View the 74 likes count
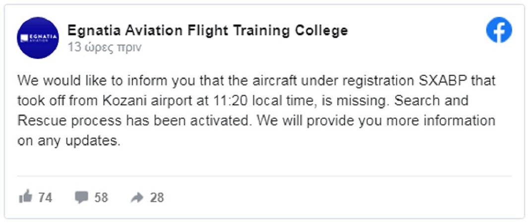The image size is (529, 223). [x=45, y=197]
